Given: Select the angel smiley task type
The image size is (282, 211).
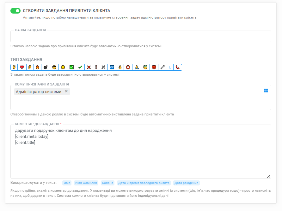Looking at the screenshot, I should point(145,67).
